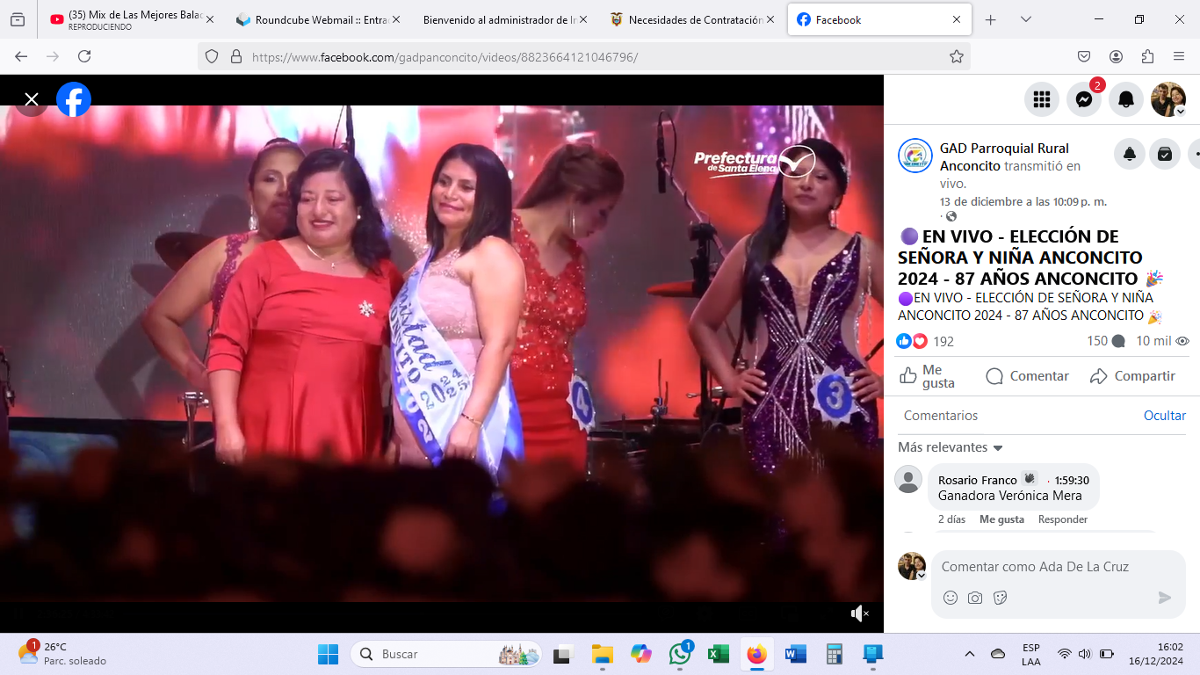The image size is (1200, 675).
Task: Click the Comentar como Ada field
Action: (x=1045, y=567)
